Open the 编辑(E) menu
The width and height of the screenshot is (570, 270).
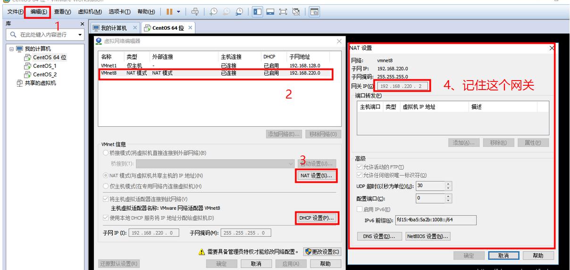coord(39,11)
